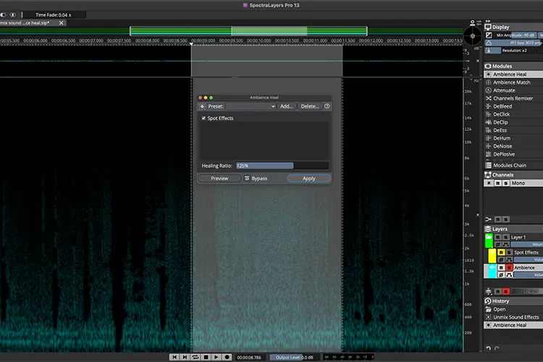The width and height of the screenshot is (543, 362).
Task: Open the Ambience Heal help icon
Action: (x=327, y=106)
